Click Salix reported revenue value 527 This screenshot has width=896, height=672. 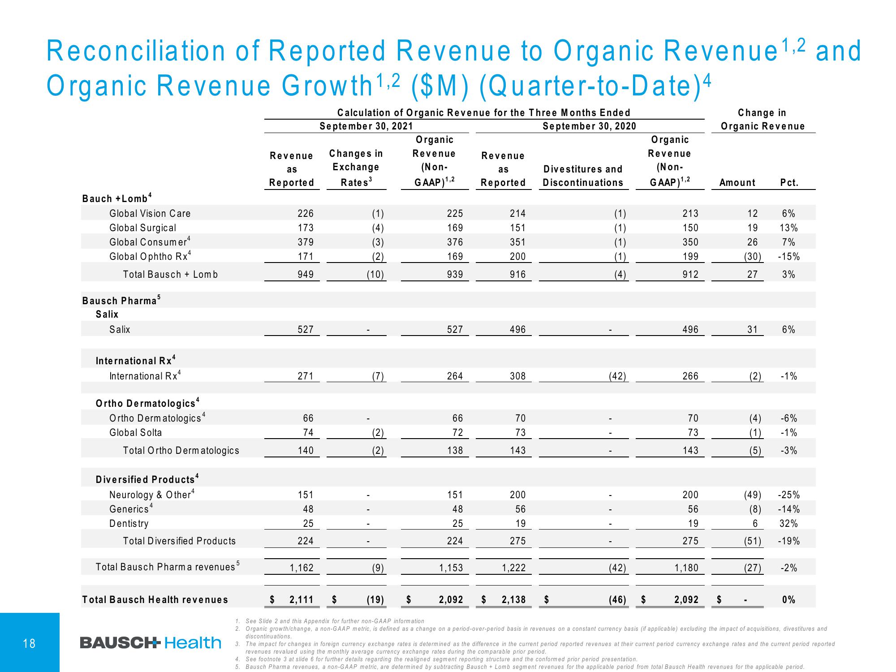click(306, 330)
